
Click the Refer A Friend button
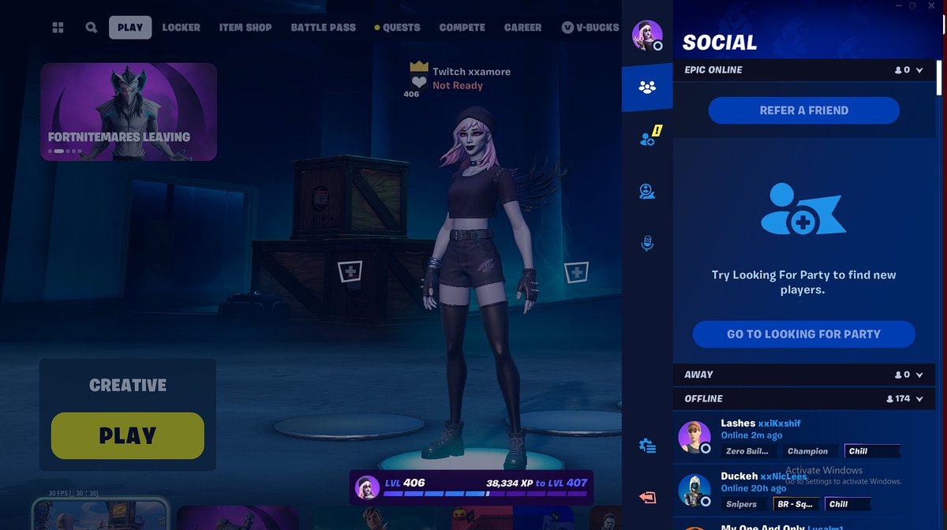pyautogui.click(x=804, y=110)
